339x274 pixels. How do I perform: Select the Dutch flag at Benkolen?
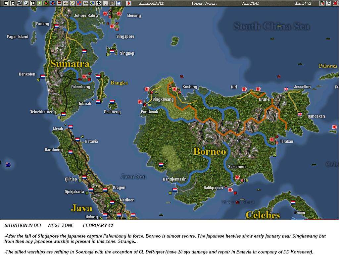pos(43,77)
